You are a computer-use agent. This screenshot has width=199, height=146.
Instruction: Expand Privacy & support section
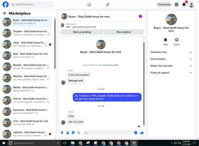tap(171, 73)
